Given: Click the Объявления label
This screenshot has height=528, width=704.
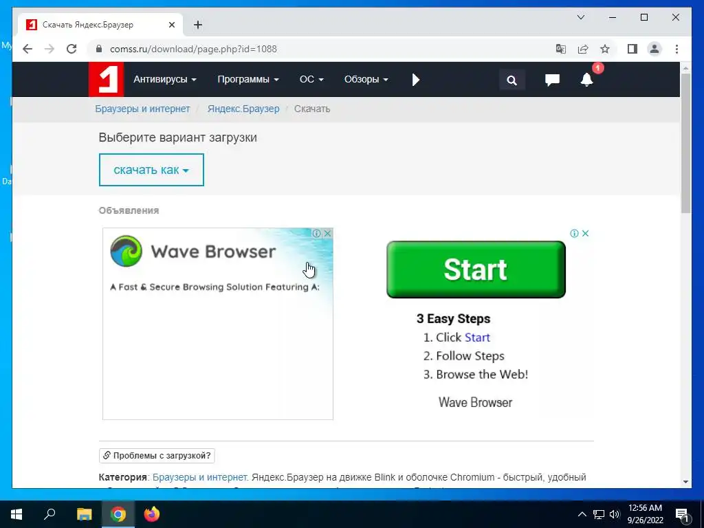Looking at the screenshot, I should tap(129, 210).
